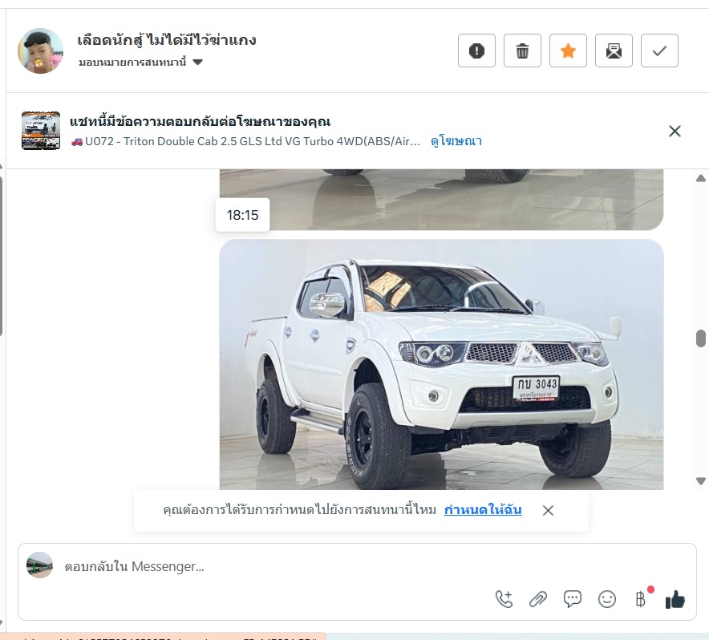Image resolution: width=709 pixels, height=640 pixels.
Task: Attach a file with paperclip icon
Action: [x=538, y=599]
